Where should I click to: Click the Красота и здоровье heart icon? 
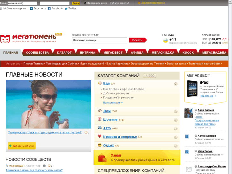(100, 136)
